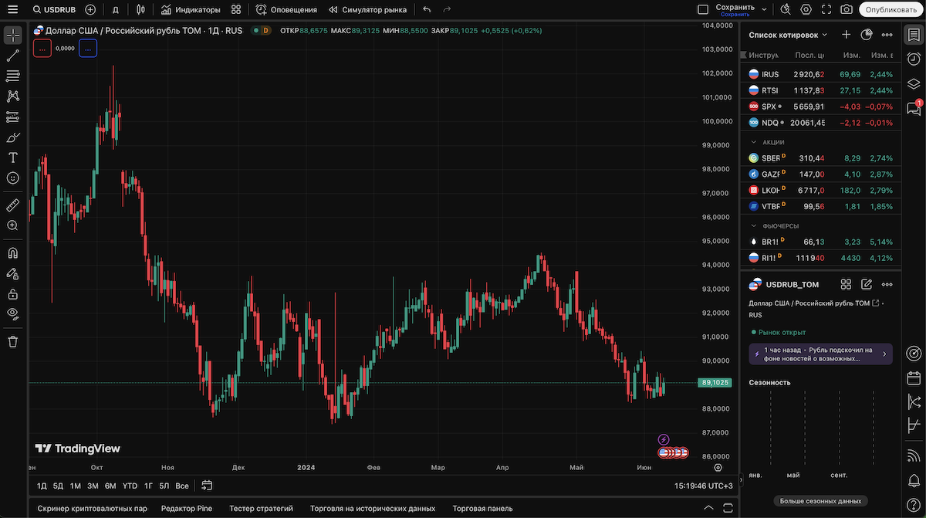Viewport: 926px width, 518px height.
Task: Maximize the bottom panel
Action: click(728, 508)
